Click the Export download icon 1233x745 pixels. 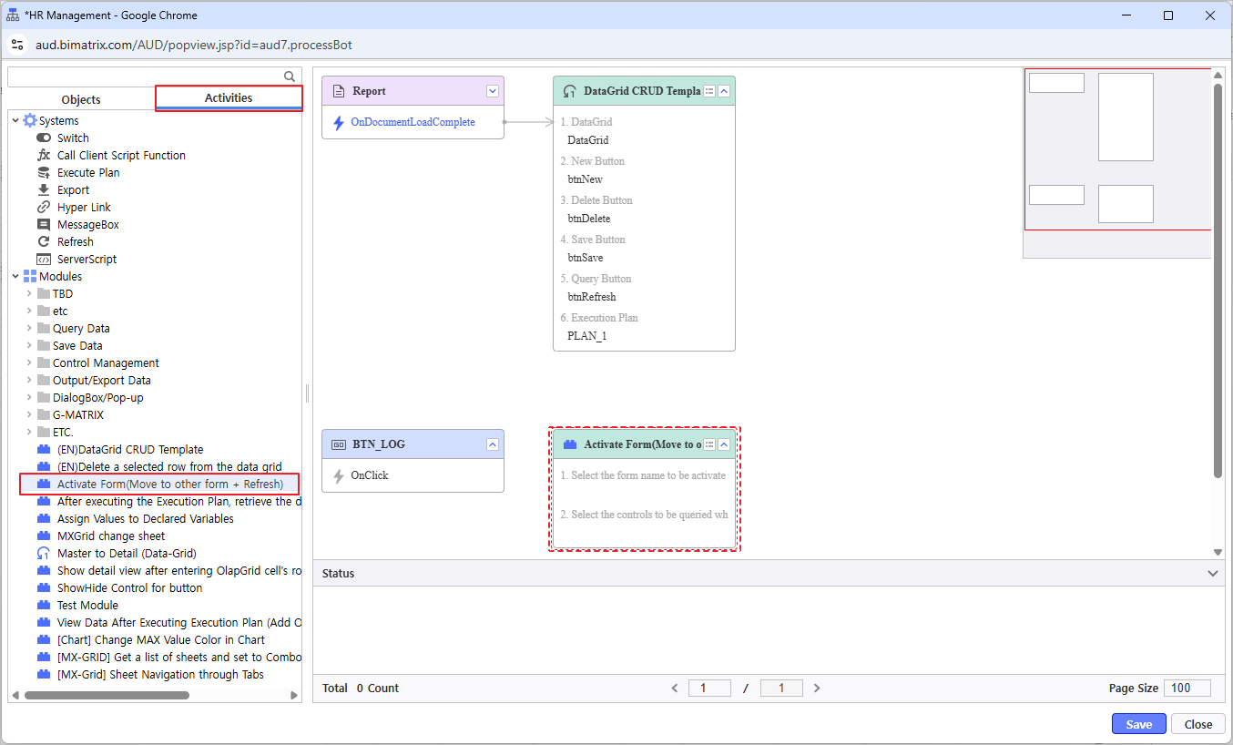coord(44,190)
